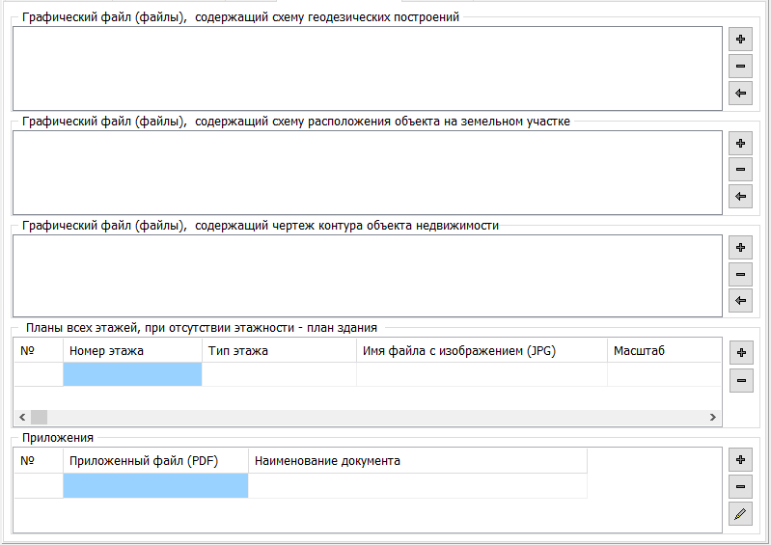
Task: Add a new floor plan row
Action: pyautogui.click(x=740, y=353)
